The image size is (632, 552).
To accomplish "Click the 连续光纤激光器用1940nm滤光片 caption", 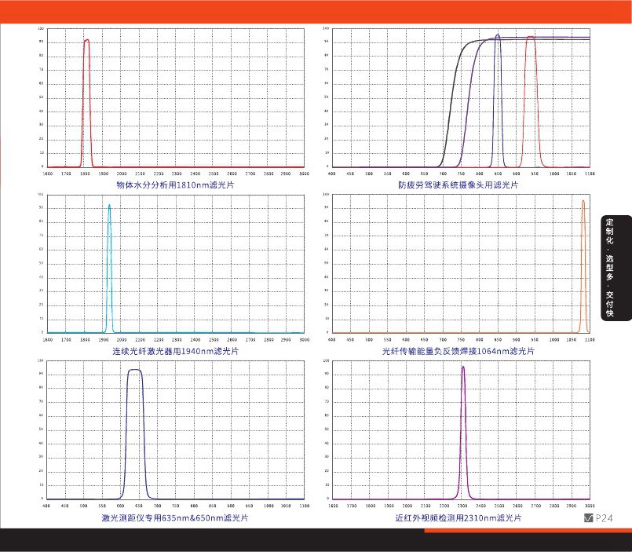I will [x=175, y=351].
